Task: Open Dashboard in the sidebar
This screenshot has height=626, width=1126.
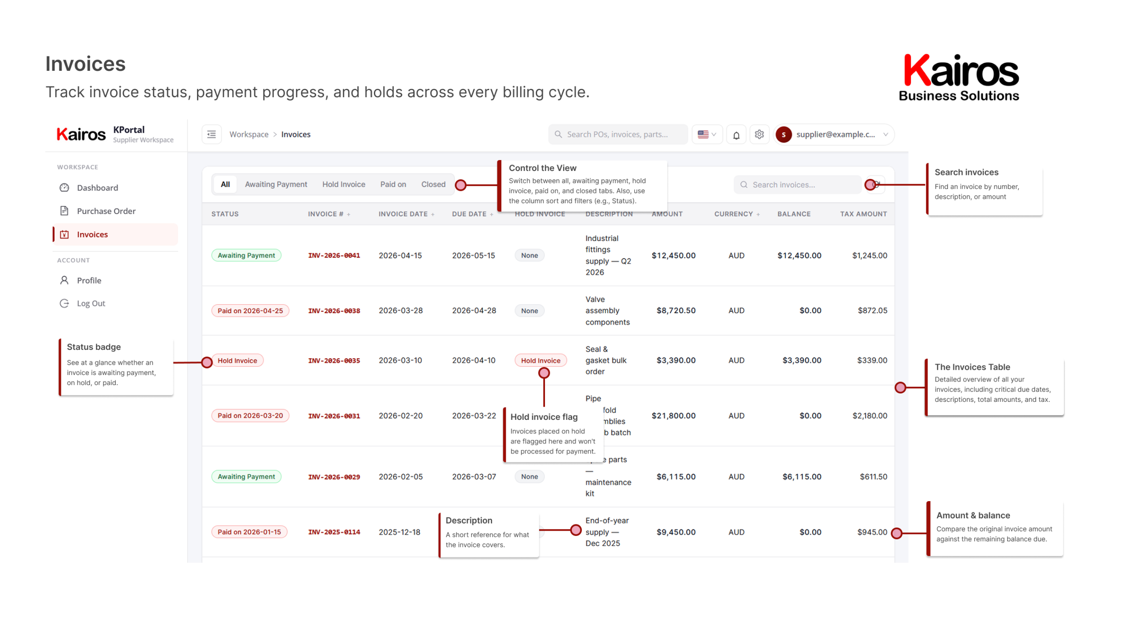Action: point(115,188)
